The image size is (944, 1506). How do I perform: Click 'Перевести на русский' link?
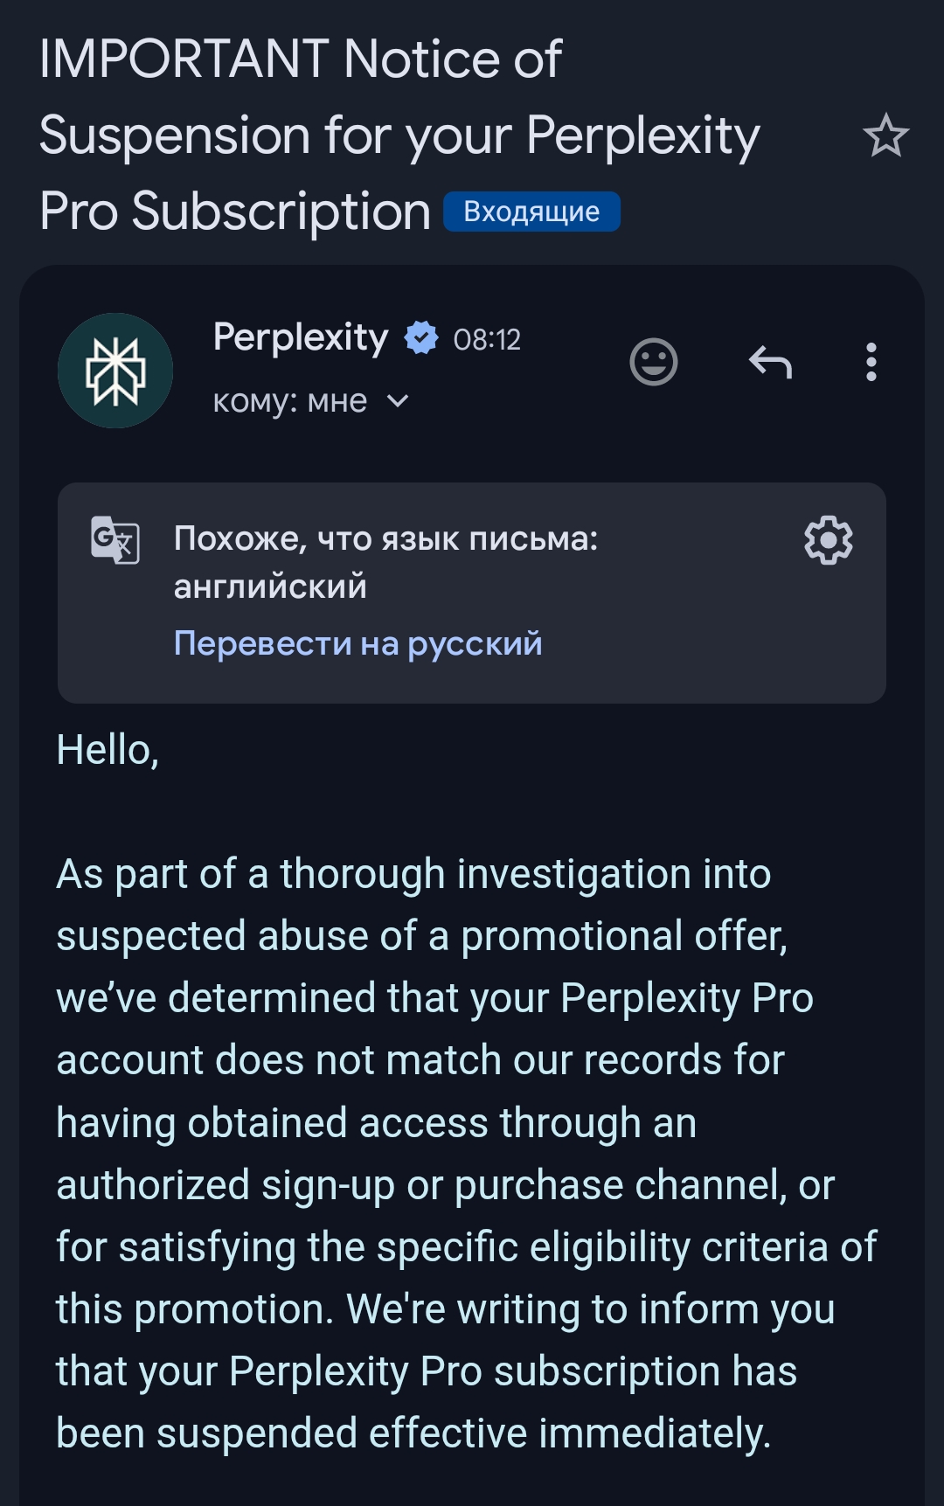click(x=357, y=643)
